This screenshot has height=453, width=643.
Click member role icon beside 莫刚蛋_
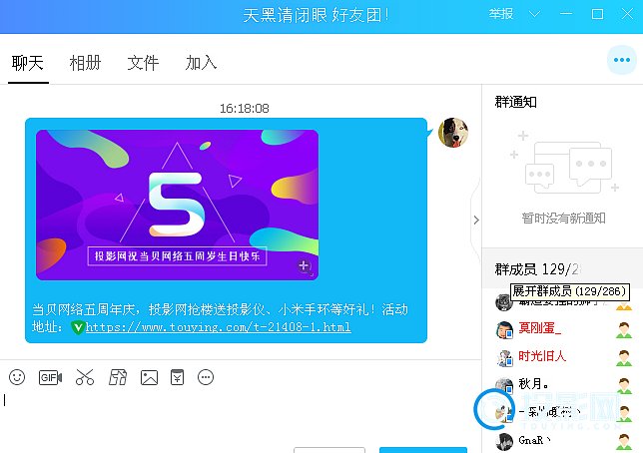click(x=624, y=330)
